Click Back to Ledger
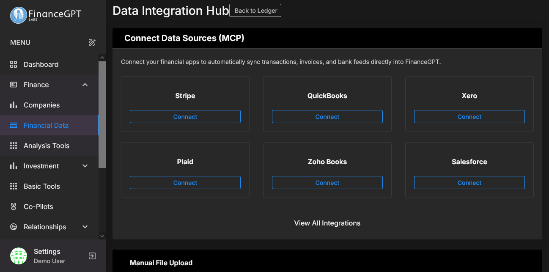This screenshot has height=272, width=549. (x=255, y=10)
